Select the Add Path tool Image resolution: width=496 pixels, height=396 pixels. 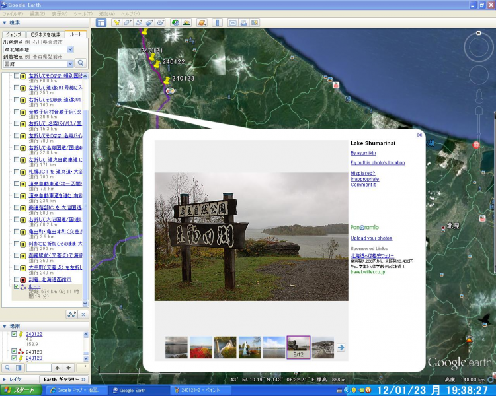point(138,22)
